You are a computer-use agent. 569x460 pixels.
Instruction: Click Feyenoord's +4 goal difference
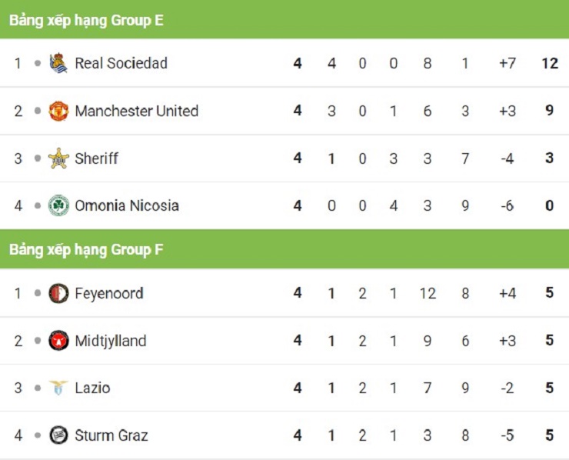click(507, 293)
